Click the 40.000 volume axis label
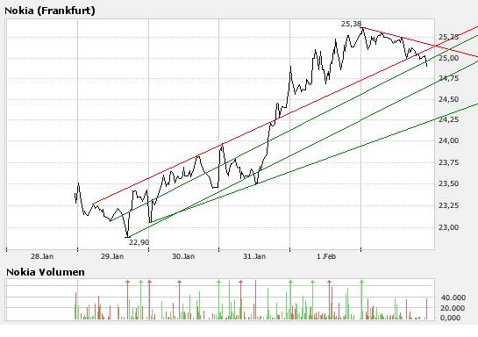The width and height of the screenshot is (478, 337). click(453, 298)
